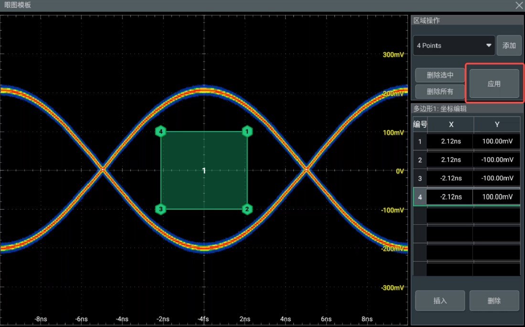Edit the X value of point 1
The image size is (525, 327).
point(450,141)
